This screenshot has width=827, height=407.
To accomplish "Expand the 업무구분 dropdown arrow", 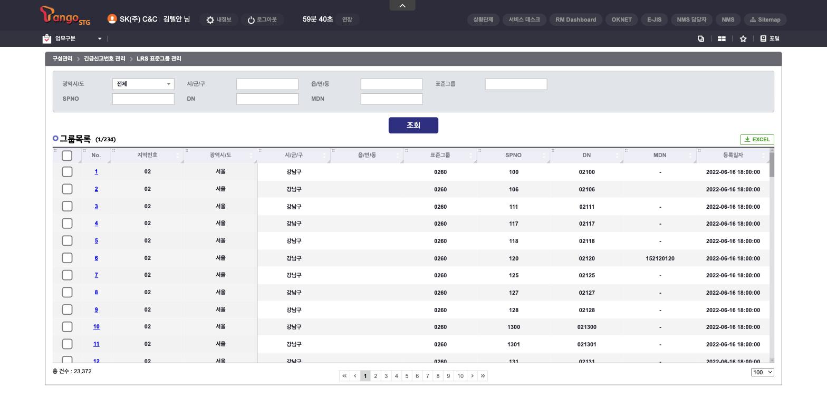I will [x=100, y=38].
